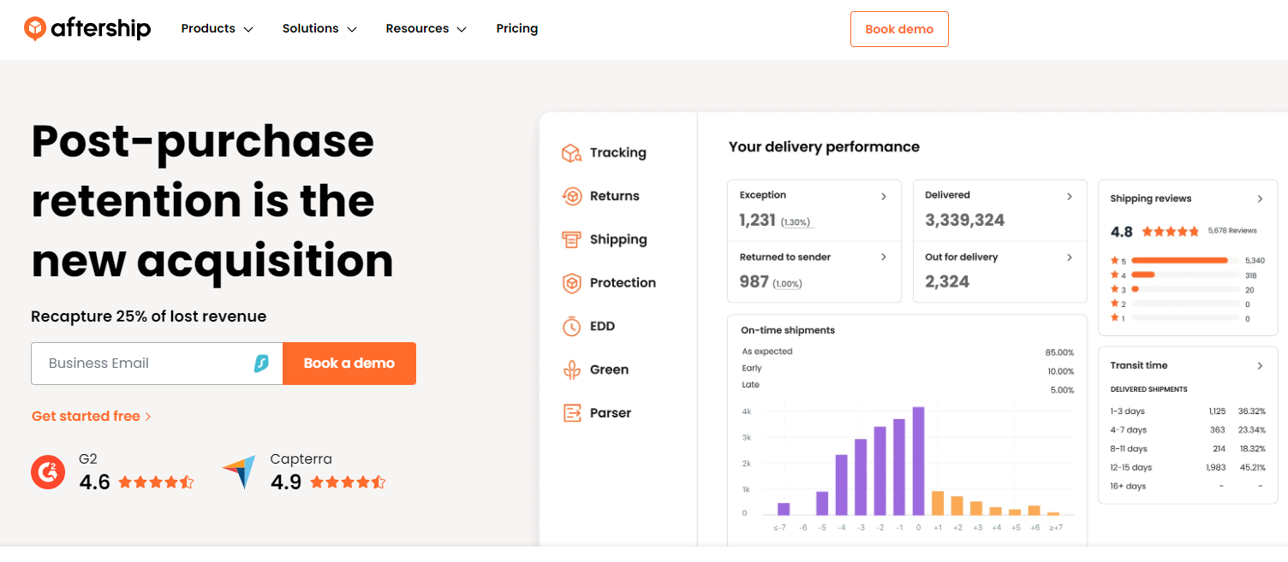Click the orange bar at +1

click(x=938, y=503)
